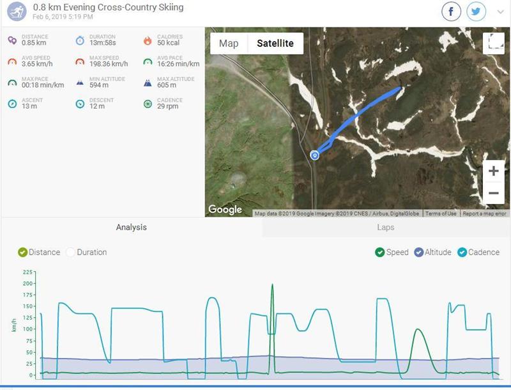Click the 13m:58s duration value

tap(103, 43)
